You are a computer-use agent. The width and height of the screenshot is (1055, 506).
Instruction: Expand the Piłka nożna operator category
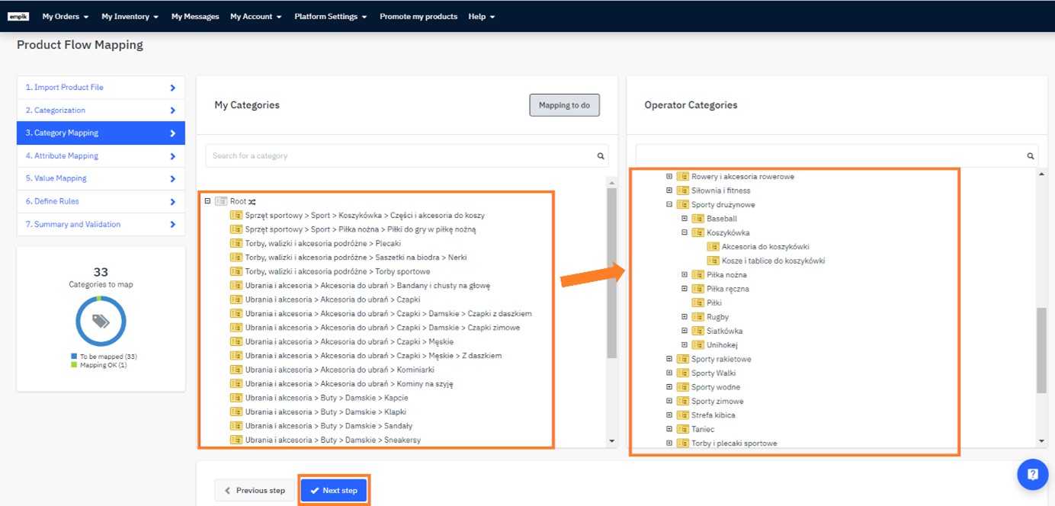(x=685, y=275)
